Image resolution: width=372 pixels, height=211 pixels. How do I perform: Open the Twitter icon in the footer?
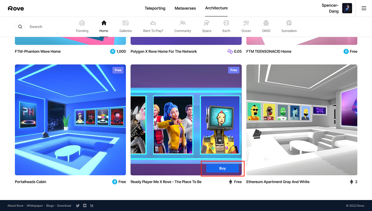tap(78, 206)
